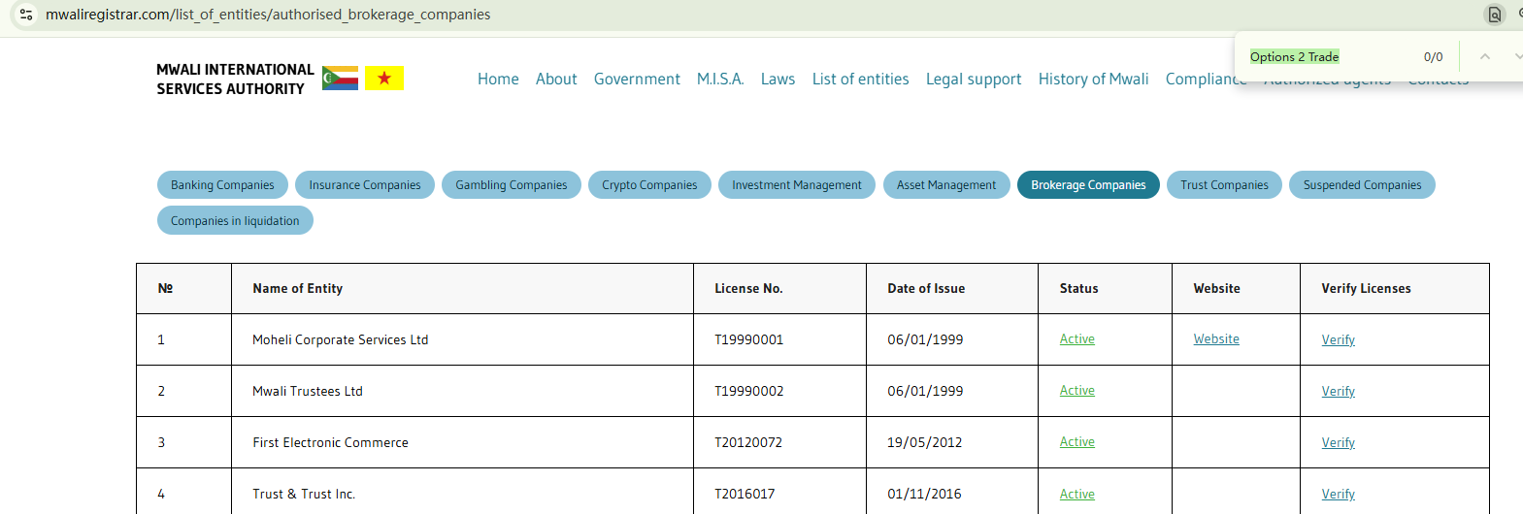Click the find bar text field
1523x514 pixels.
(x=1330, y=57)
